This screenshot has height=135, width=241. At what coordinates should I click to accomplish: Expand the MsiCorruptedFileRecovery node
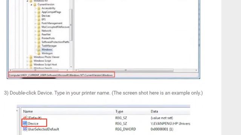click(x=35, y=27)
